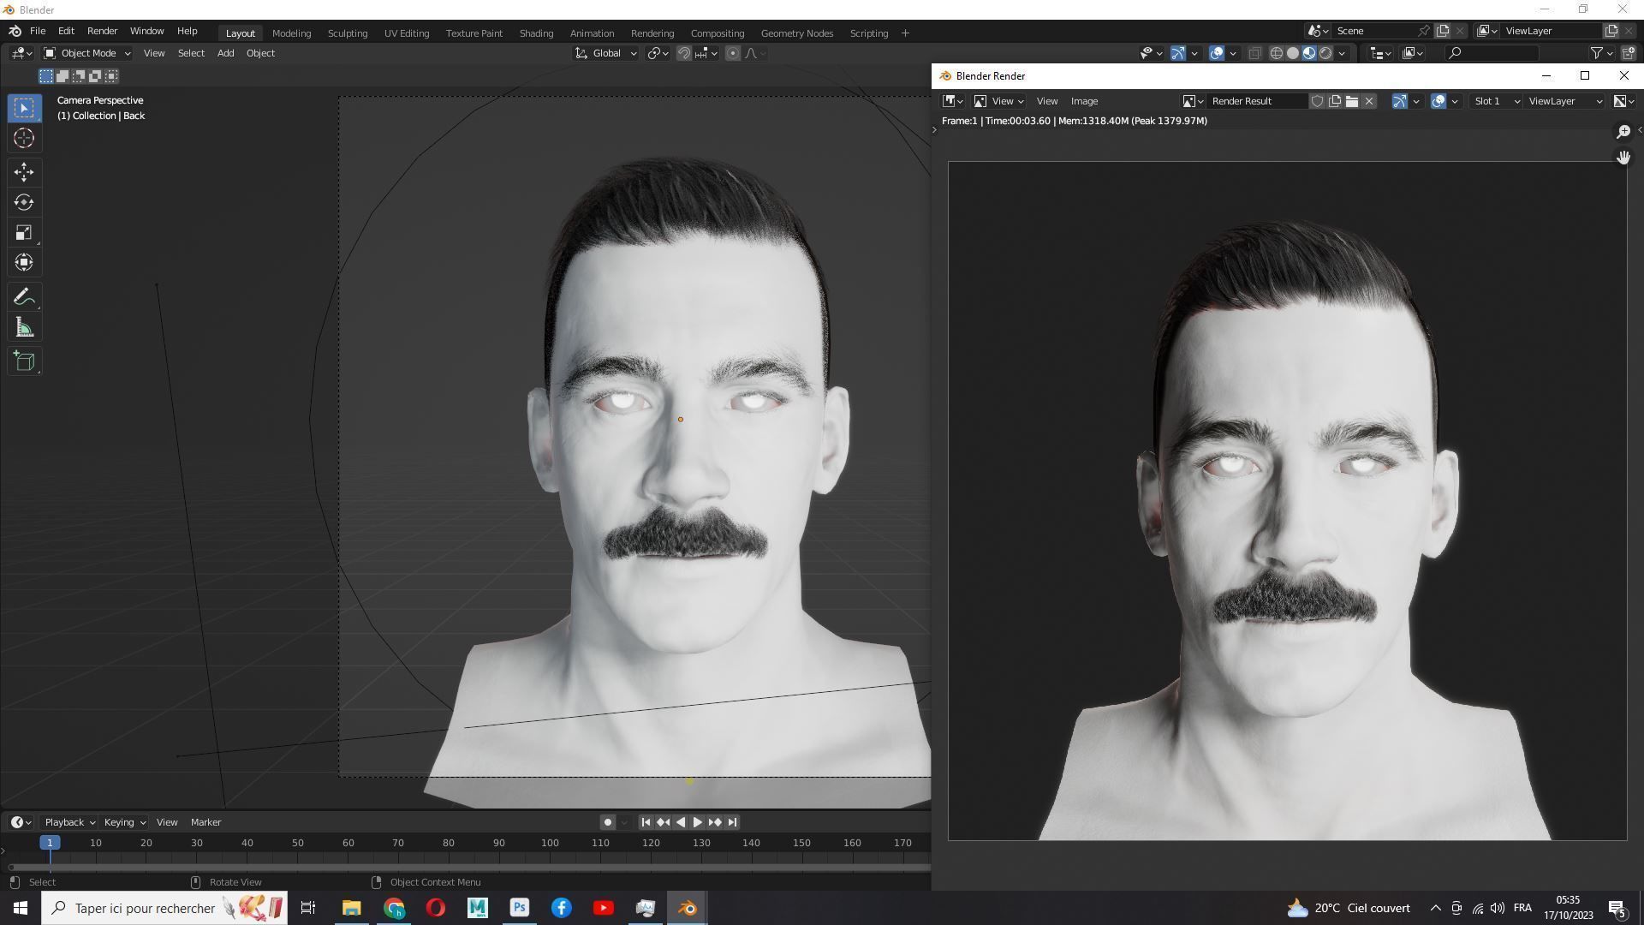Select the 3D Cursor tool
This screenshot has width=1644, height=925.
click(24, 138)
